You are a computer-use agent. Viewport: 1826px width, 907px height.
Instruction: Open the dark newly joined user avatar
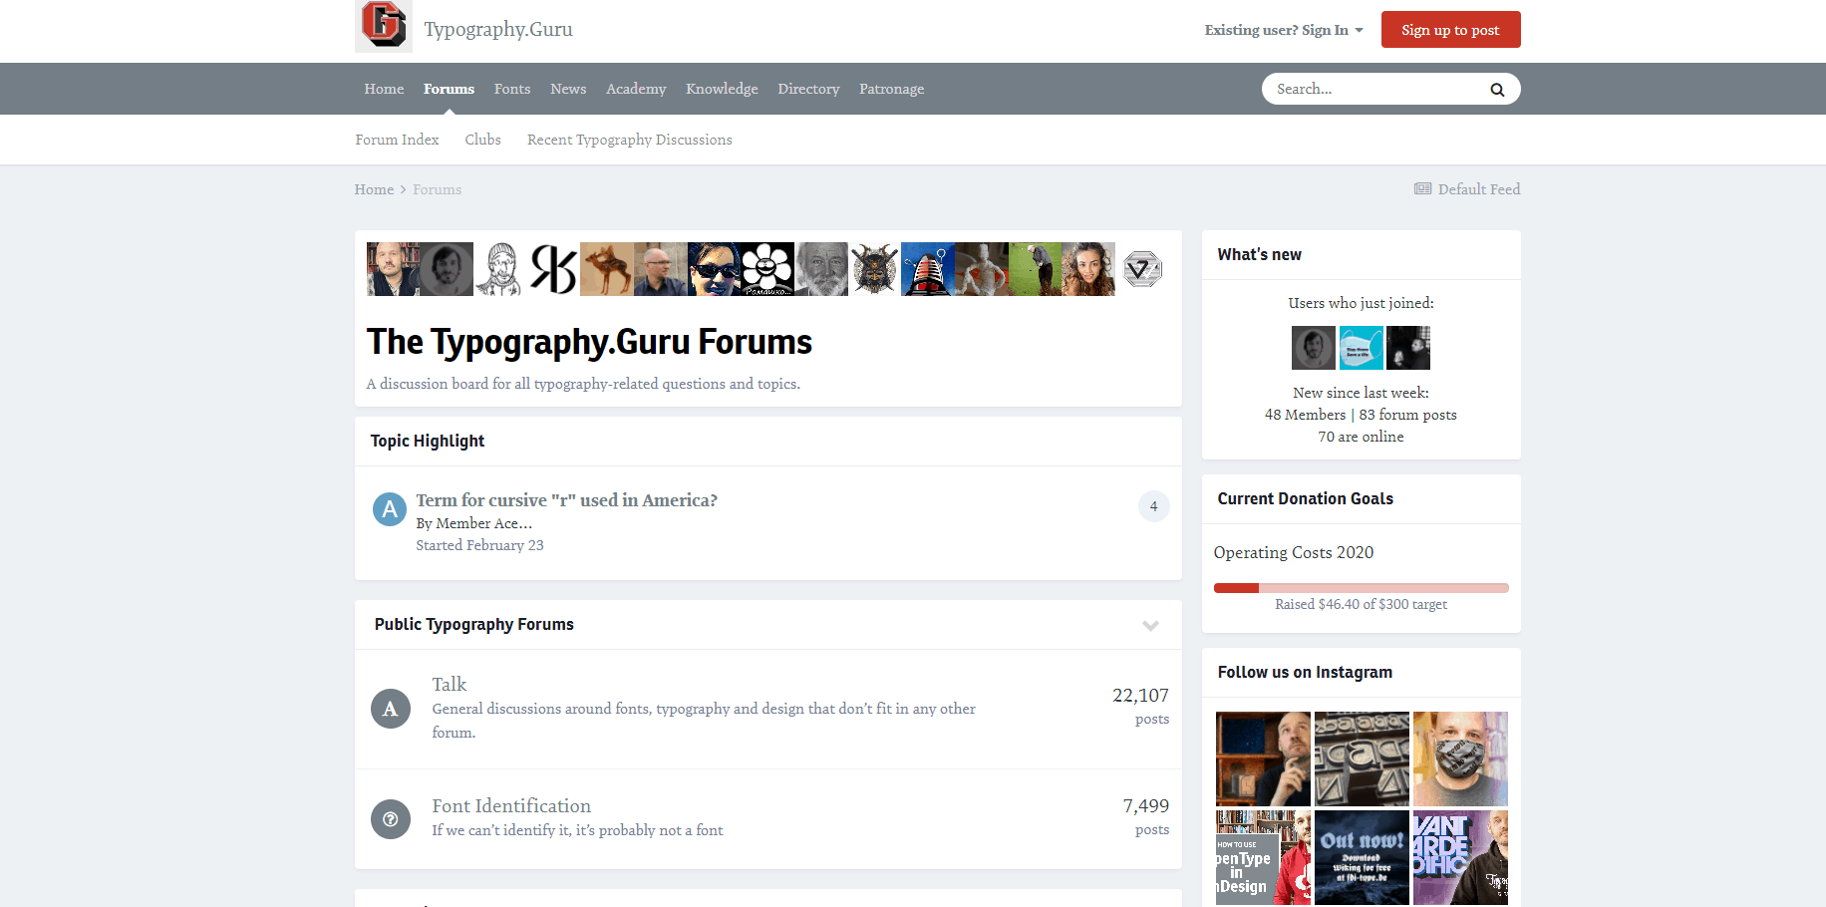pyautogui.click(x=1407, y=348)
